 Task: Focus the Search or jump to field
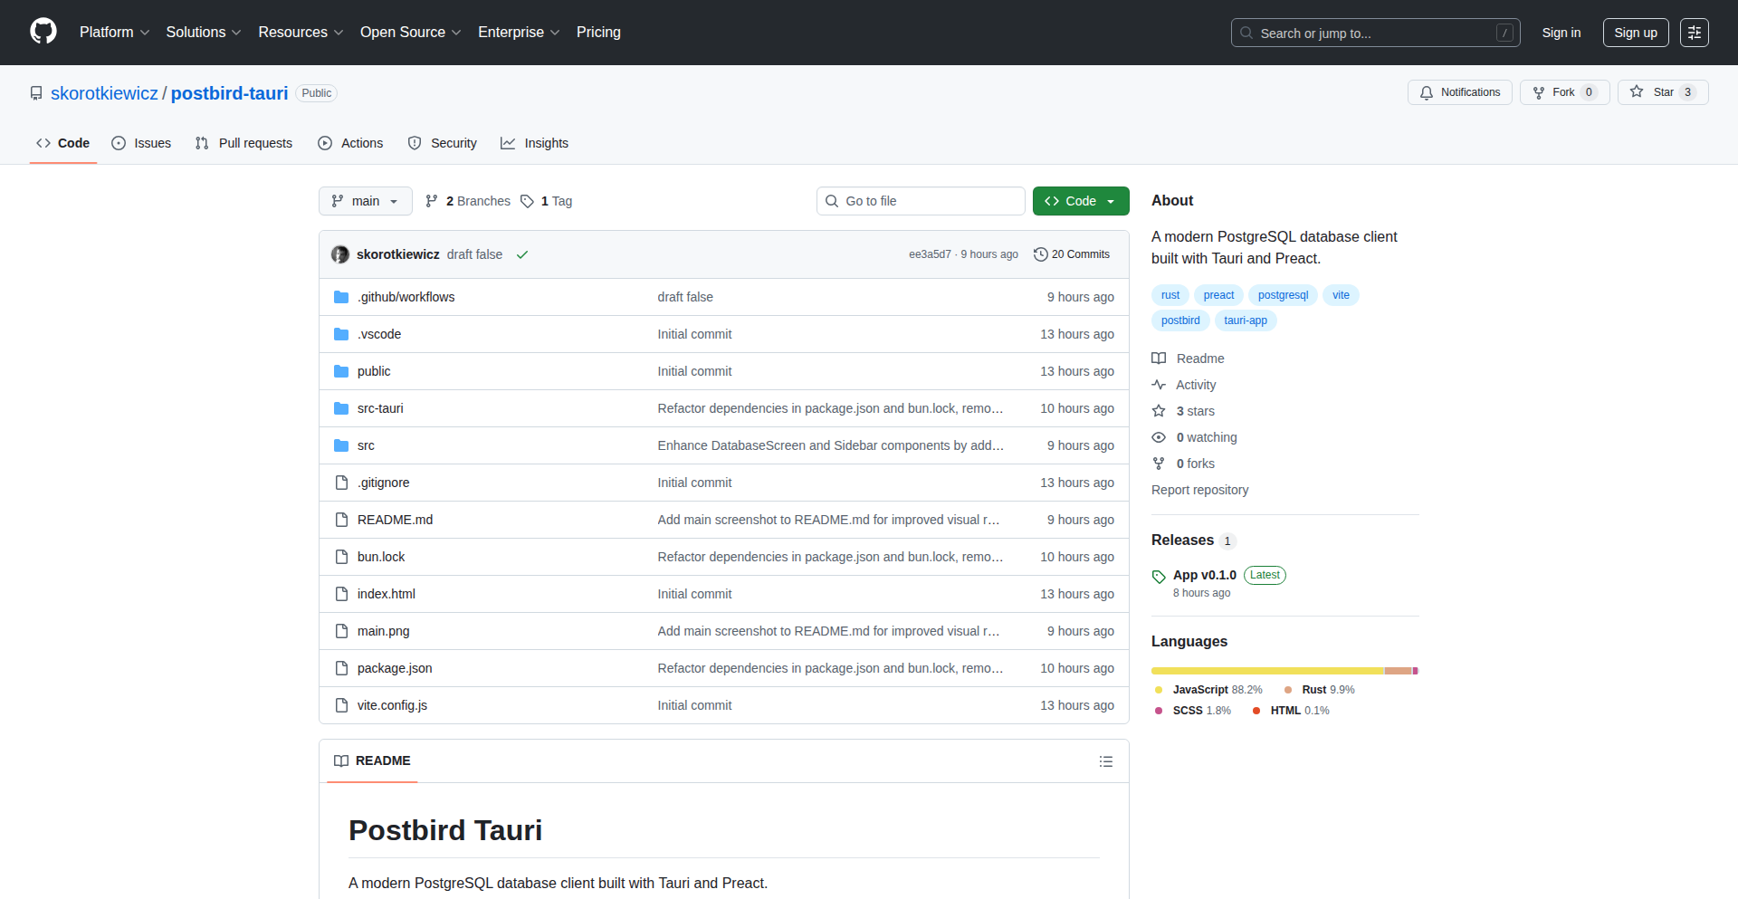pyautogui.click(x=1375, y=33)
